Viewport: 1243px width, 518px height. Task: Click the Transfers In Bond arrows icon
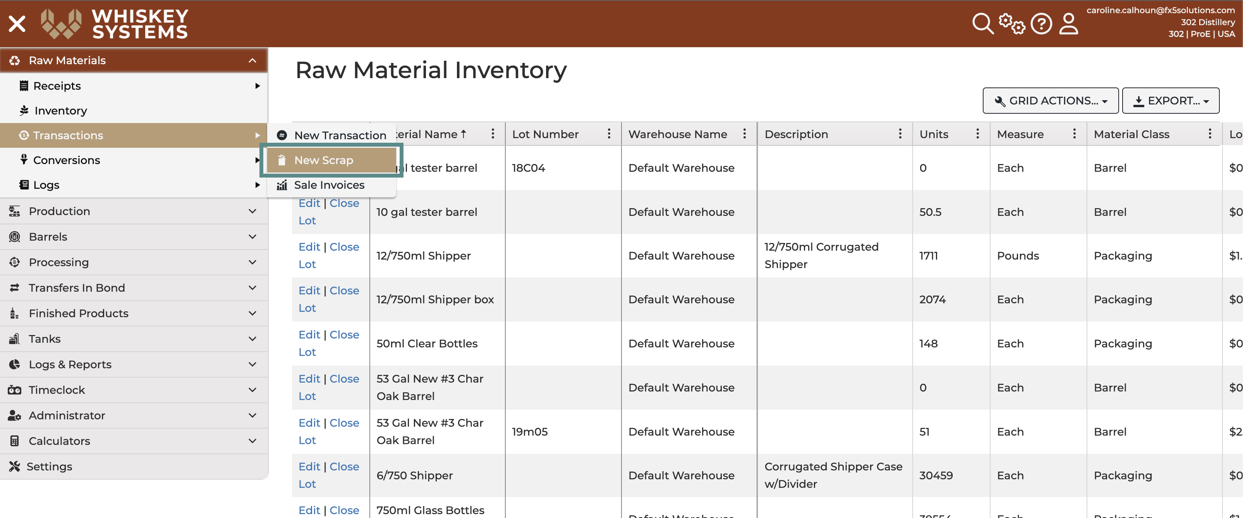click(x=14, y=287)
